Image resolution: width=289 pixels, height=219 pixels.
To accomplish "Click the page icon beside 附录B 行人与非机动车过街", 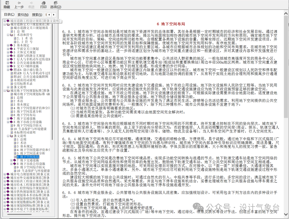I will (x=12, y=73).
